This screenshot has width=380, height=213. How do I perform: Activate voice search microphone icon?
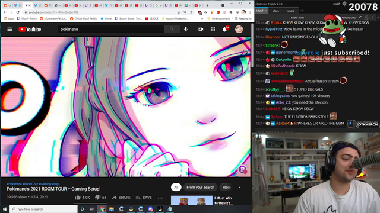pos(186,29)
